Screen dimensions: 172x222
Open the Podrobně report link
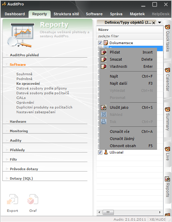pyautogui.click(x=24, y=79)
